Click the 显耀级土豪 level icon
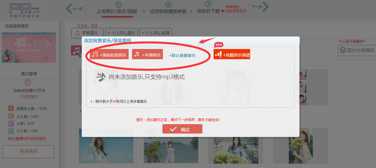The image size is (376, 168). pyautogui.click(x=11, y=108)
